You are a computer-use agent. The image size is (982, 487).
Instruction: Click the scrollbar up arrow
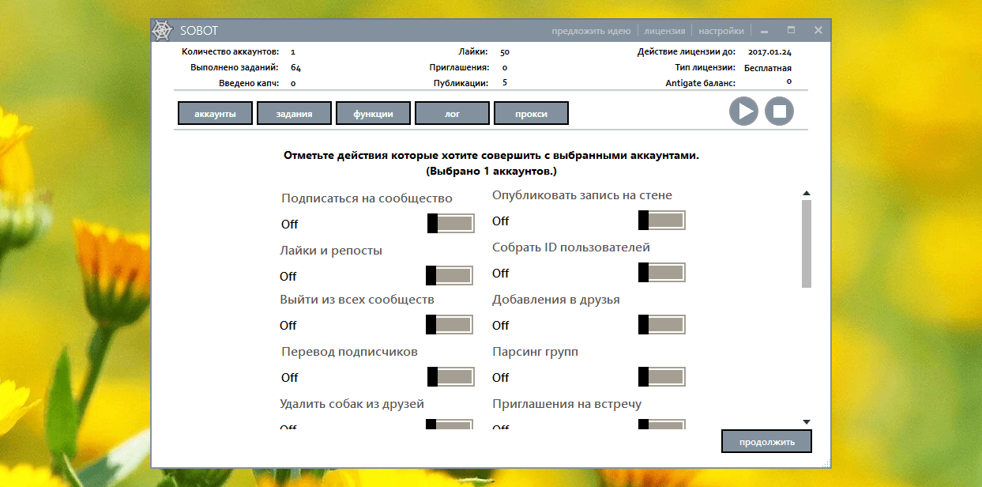pyautogui.click(x=807, y=193)
